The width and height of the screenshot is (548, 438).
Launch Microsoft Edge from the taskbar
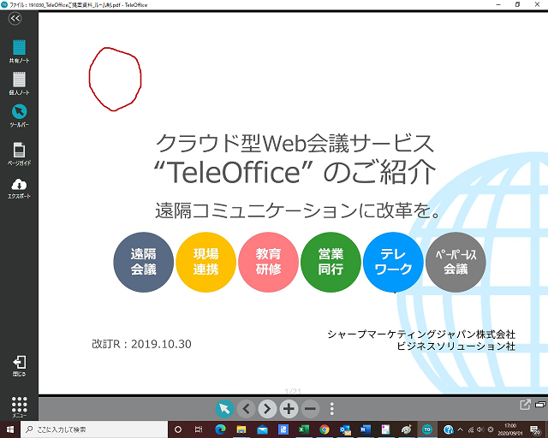(x=220, y=429)
